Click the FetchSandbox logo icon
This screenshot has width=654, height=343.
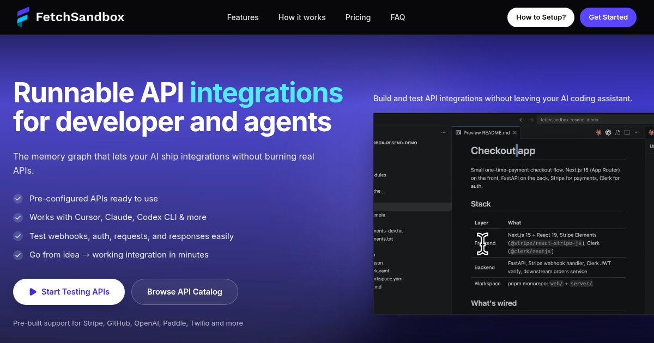pos(23,17)
